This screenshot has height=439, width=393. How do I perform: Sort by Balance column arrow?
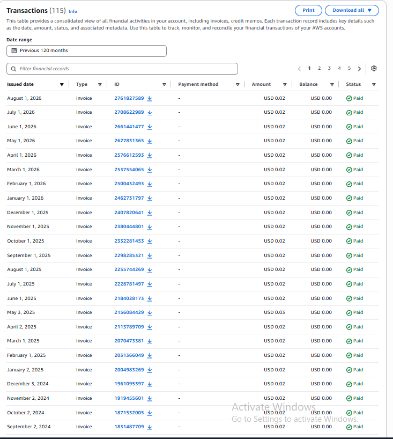[x=332, y=85]
